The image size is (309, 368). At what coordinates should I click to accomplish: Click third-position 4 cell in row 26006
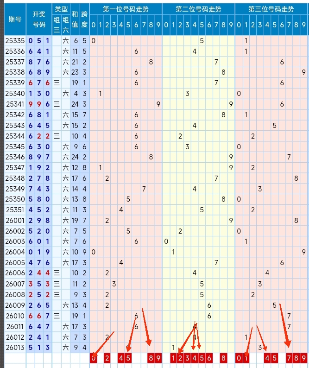[267, 273]
